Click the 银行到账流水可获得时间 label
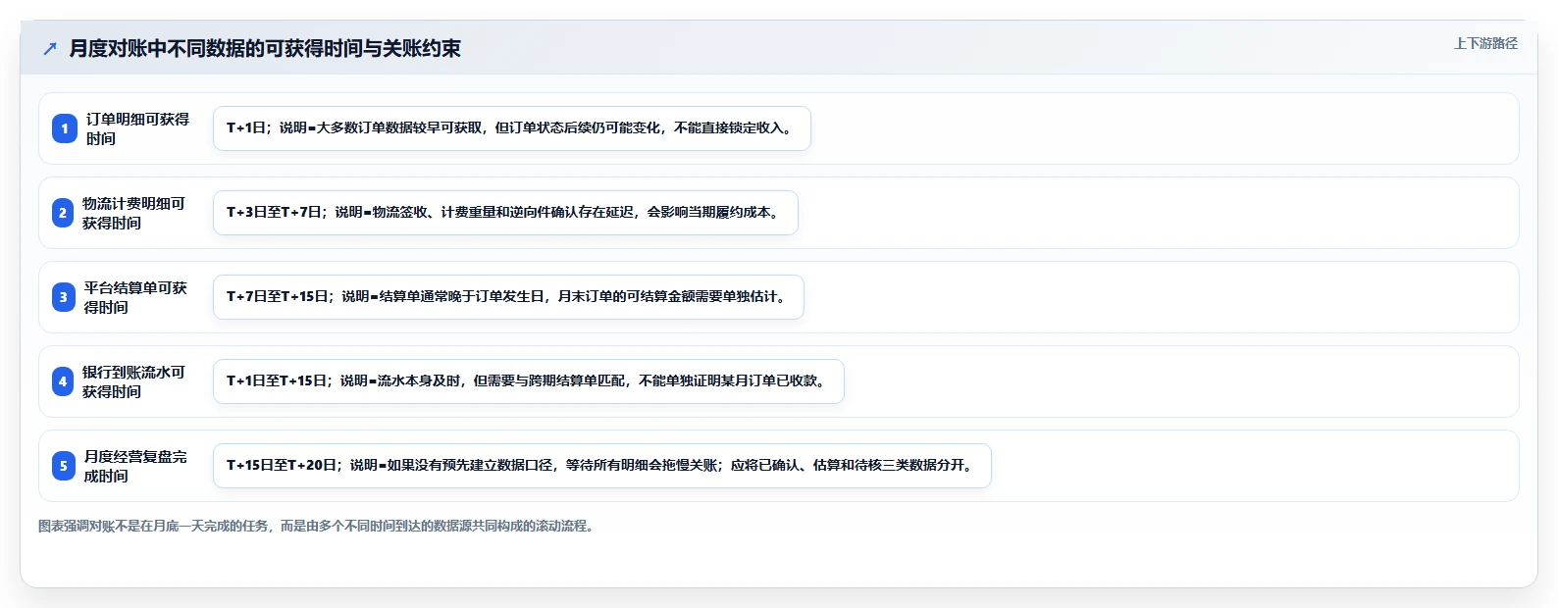The width and height of the screenshot is (1558, 608). pos(133,381)
